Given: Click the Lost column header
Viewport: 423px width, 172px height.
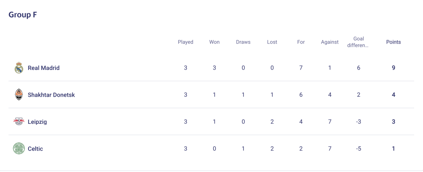Looking at the screenshot, I should 272,42.
